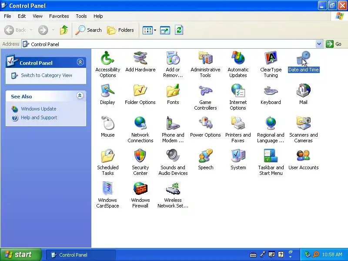The height and width of the screenshot is (261, 348).
Task: Open Add or Remove Programs
Action: pos(173,64)
